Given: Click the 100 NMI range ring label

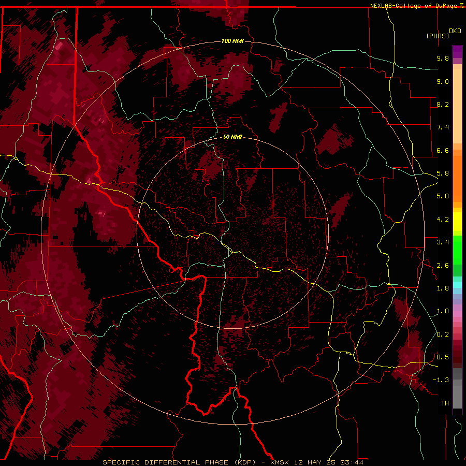Looking at the screenshot, I should coord(232,41).
